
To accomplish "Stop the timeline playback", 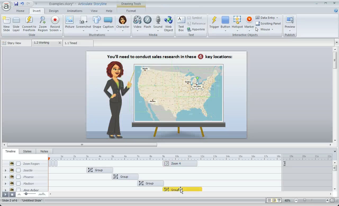I will (x=12, y=194).
